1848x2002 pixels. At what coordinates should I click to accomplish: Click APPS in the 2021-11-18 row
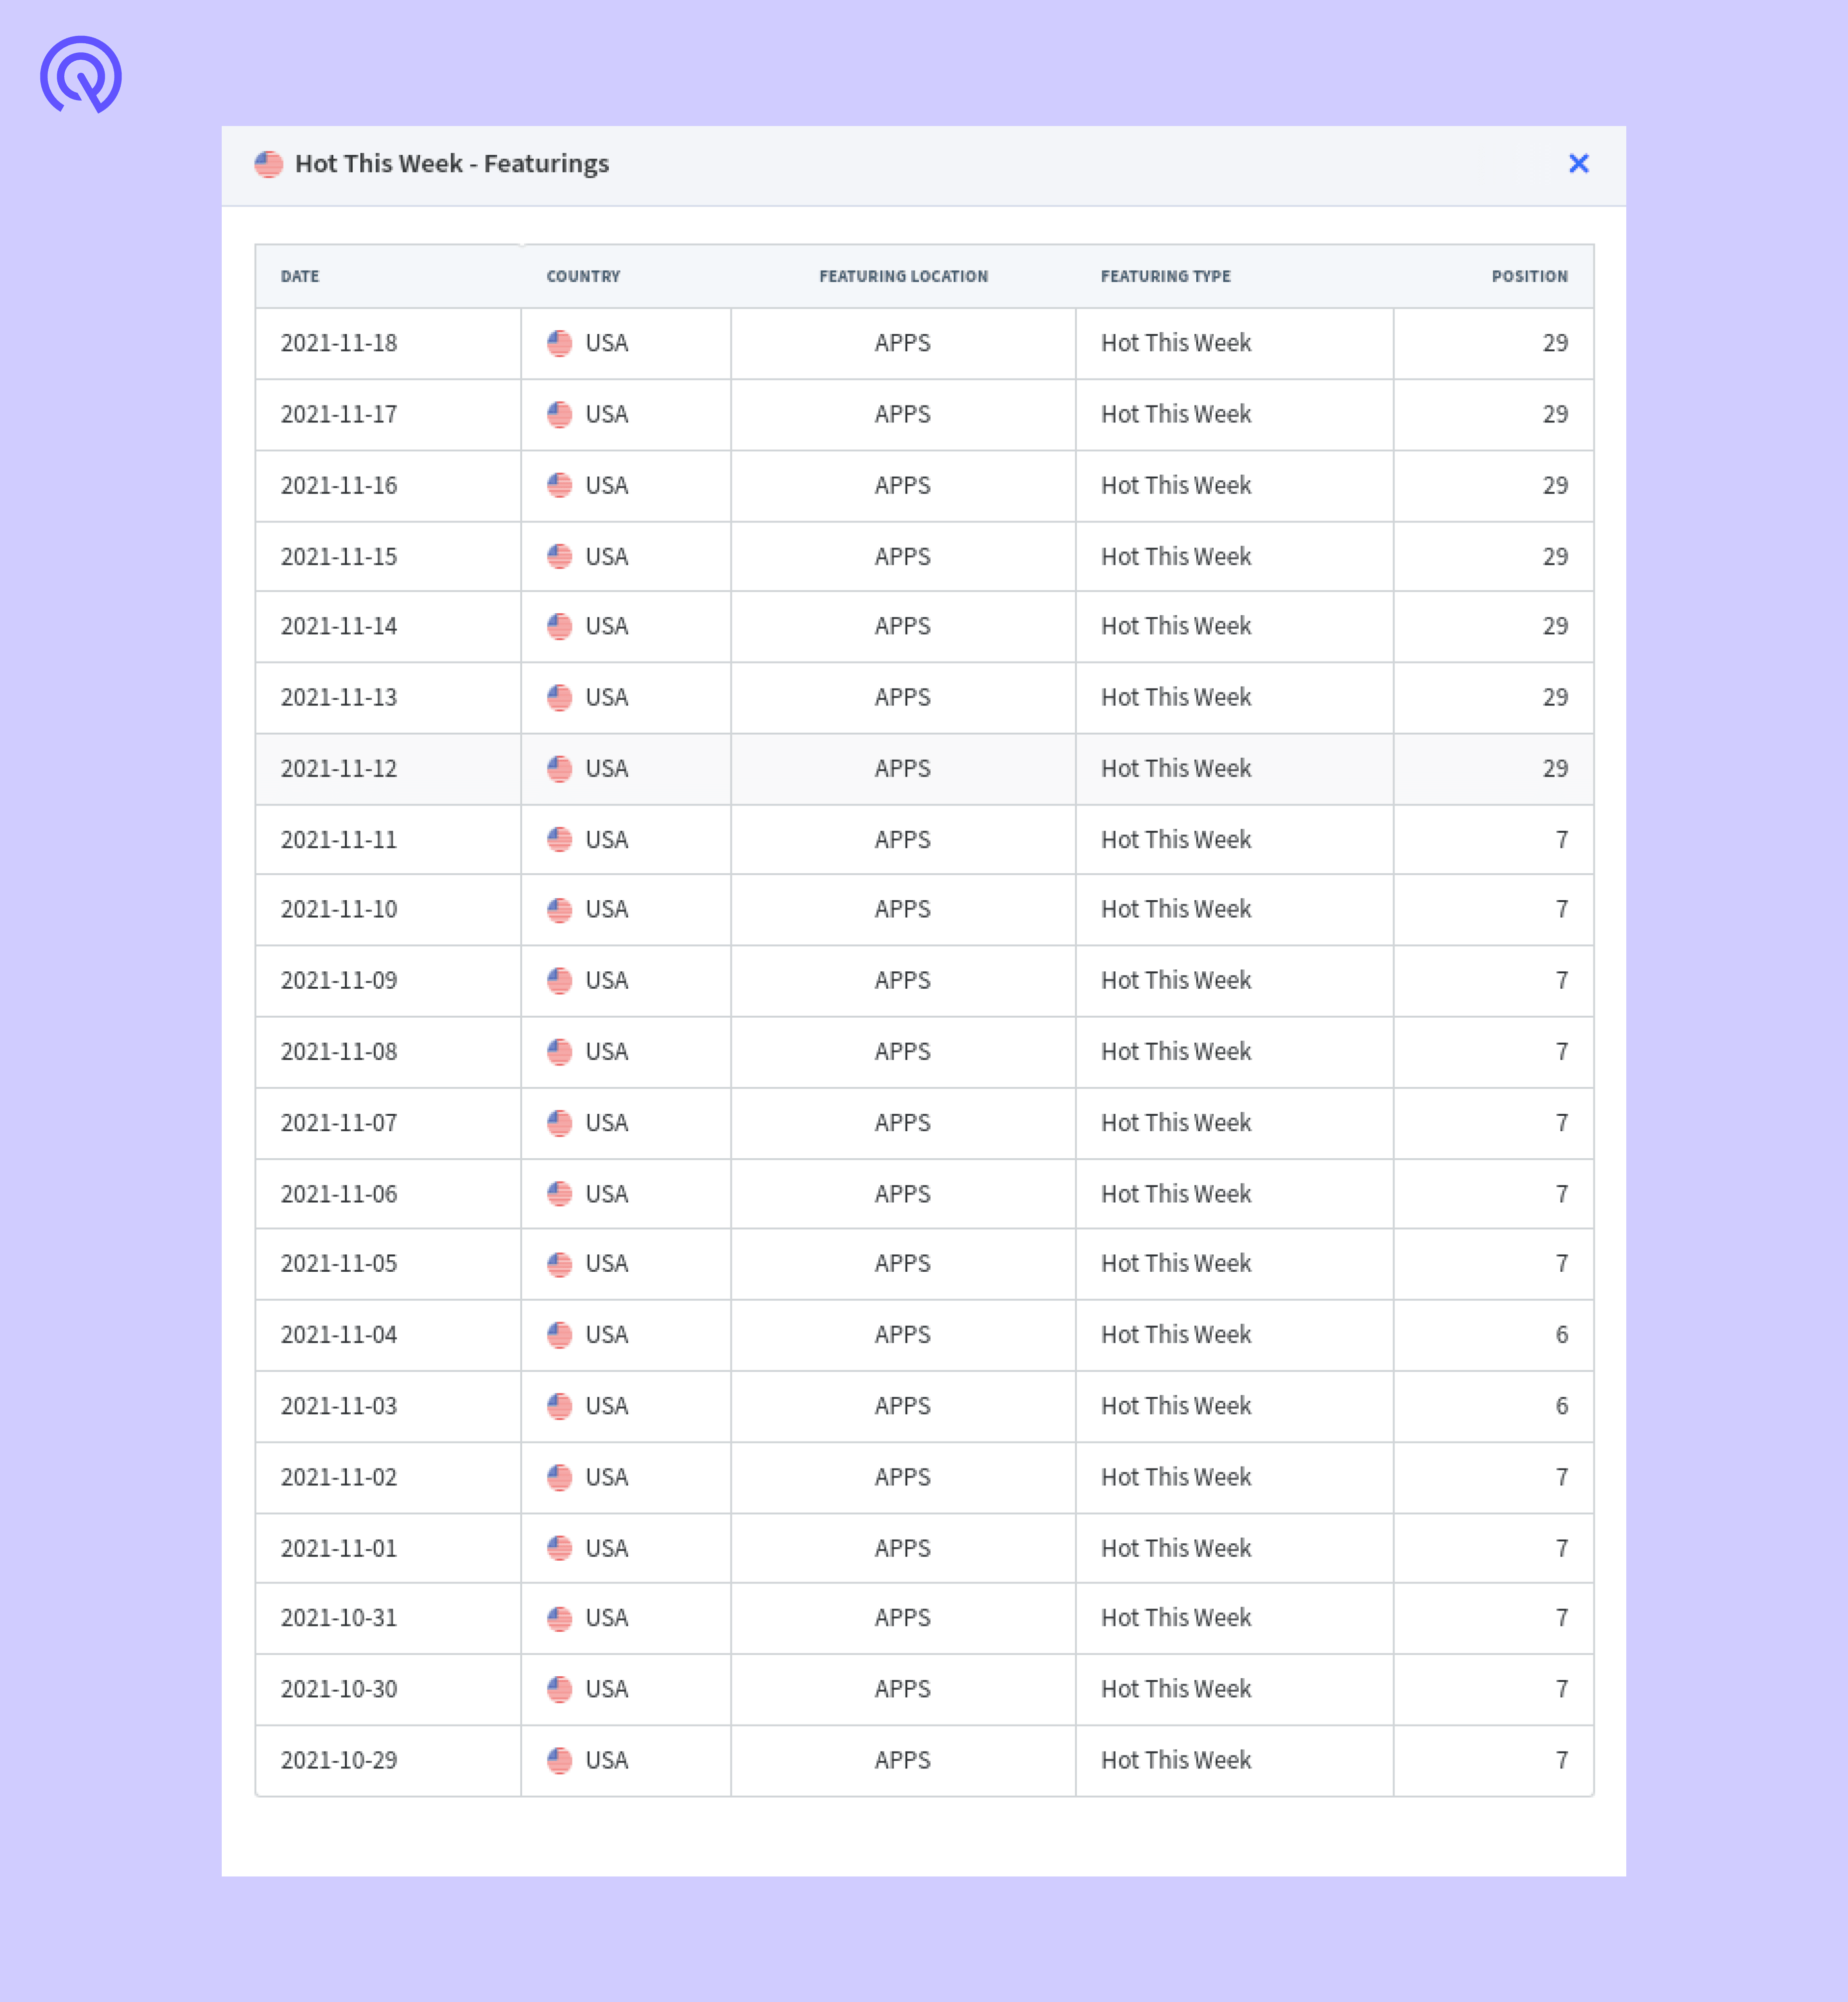click(x=902, y=343)
